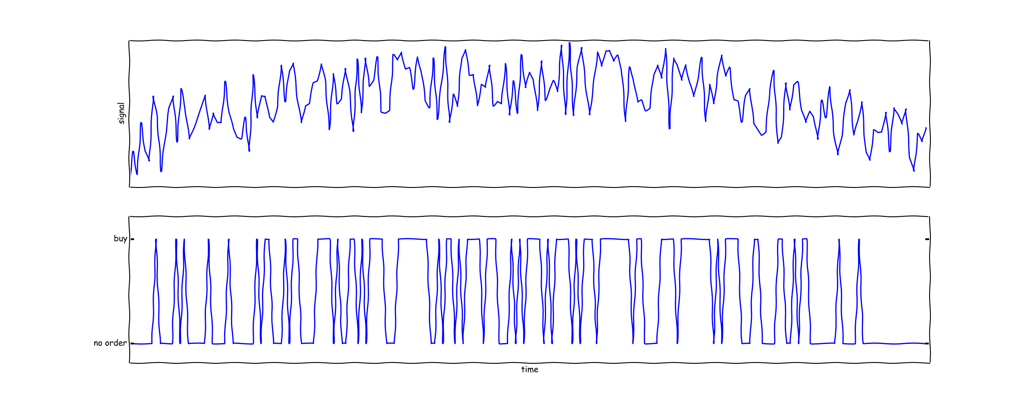Click the 'buy' tick label
Viewport: 1033px width, 403px height.
(121, 239)
